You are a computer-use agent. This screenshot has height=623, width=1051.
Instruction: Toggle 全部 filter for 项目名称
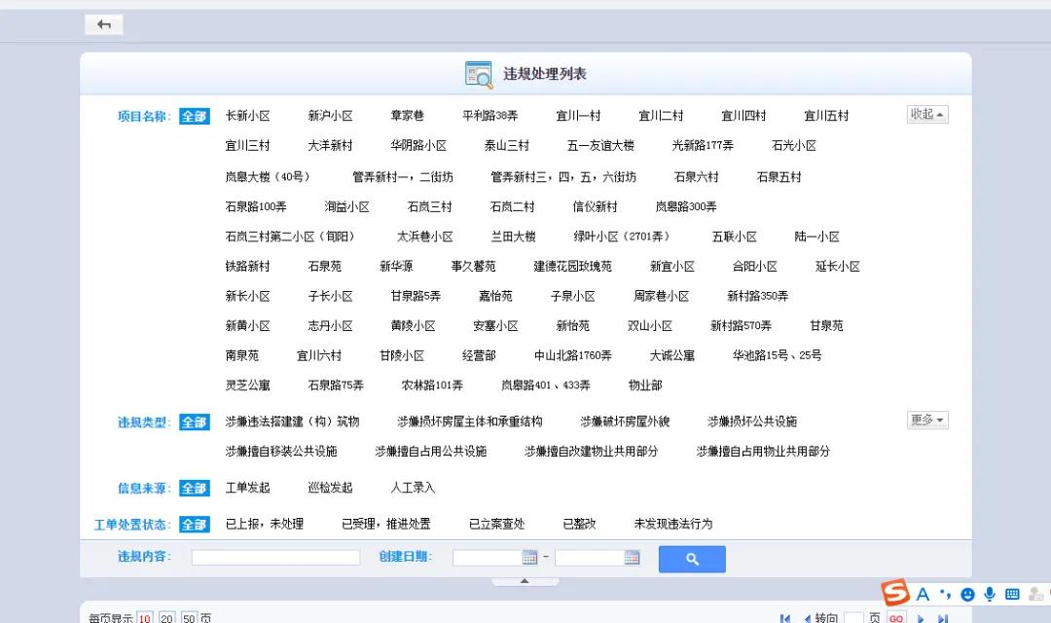[193, 115]
